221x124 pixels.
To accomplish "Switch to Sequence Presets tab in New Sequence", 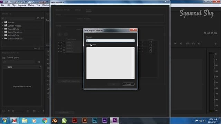I will coord(63,10).
